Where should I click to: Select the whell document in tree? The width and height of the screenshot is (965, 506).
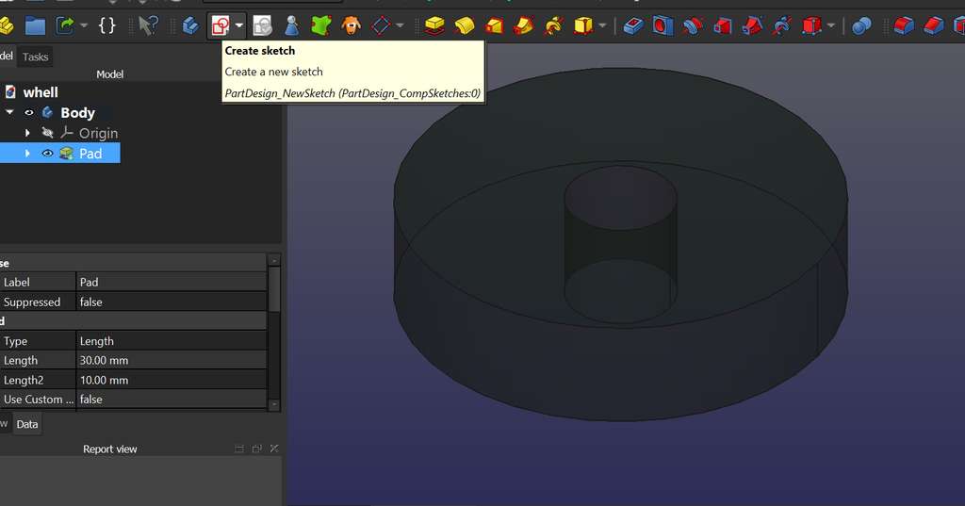41,92
